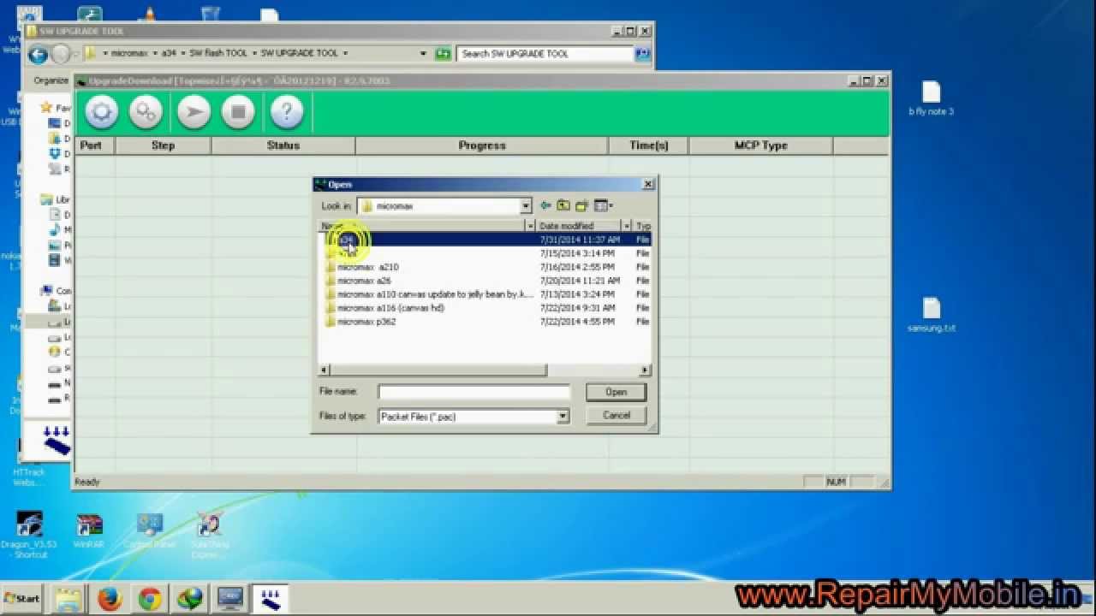Image resolution: width=1096 pixels, height=616 pixels.
Task: Go to last folder visited in Open dialog
Action: click(545, 205)
